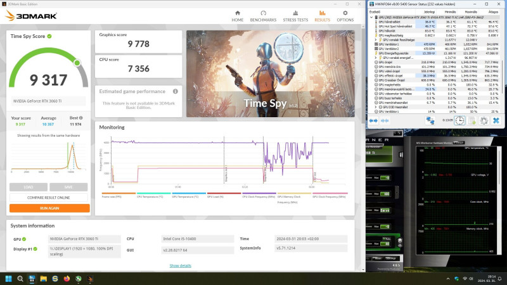Viewport: 507px width, 285px height.
Task: Click HWiNFO log to file icon
Action: pyautogui.click(x=472, y=120)
